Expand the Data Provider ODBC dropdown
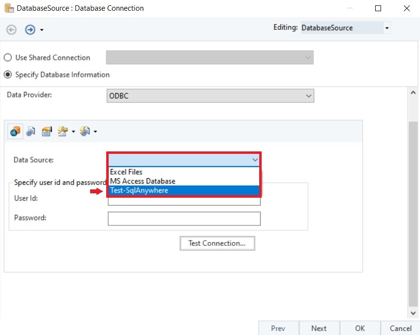 (308, 96)
